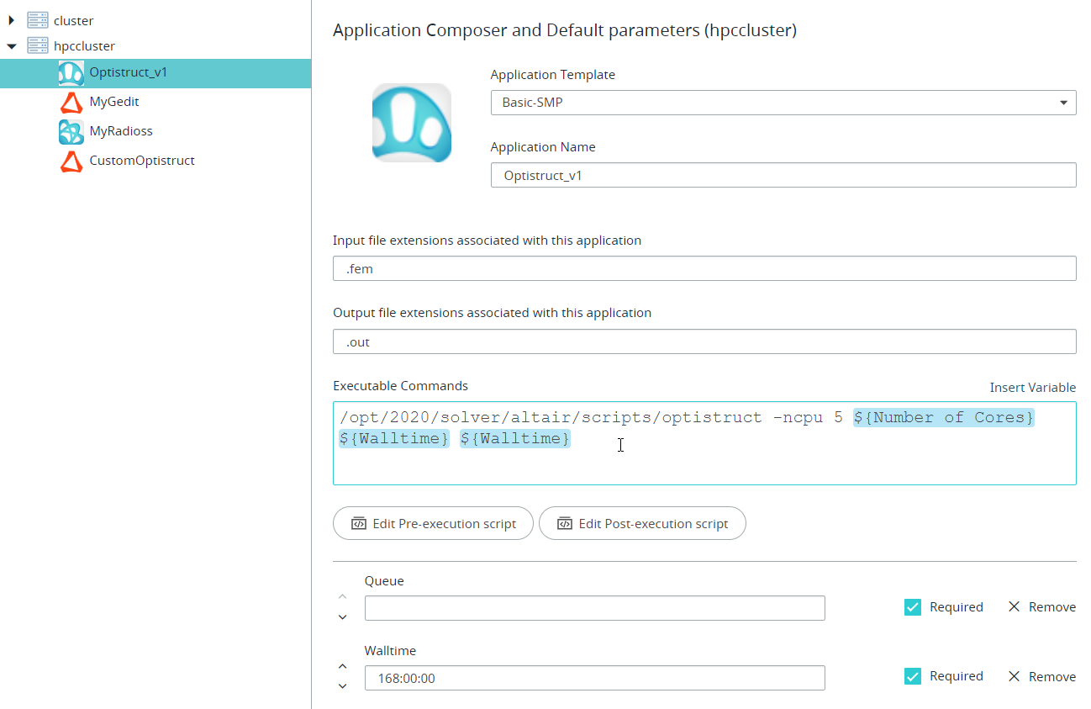Open Edit Post-execution script
The image size is (1091, 709).
[642, 523]
